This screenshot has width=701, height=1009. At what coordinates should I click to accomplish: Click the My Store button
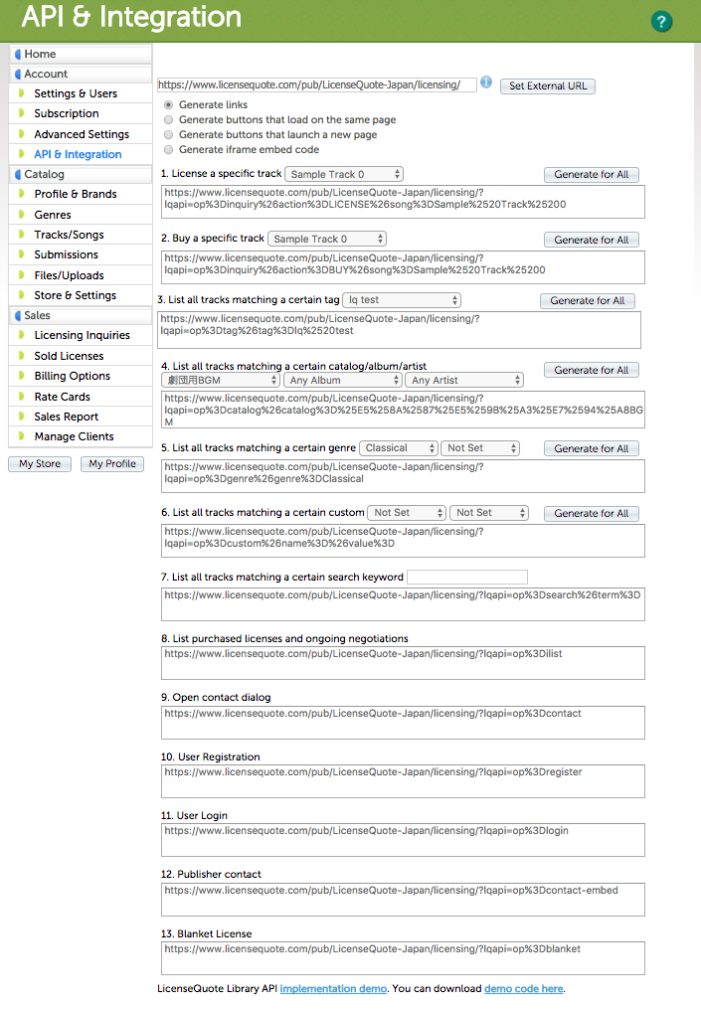(x=40, y=464)
